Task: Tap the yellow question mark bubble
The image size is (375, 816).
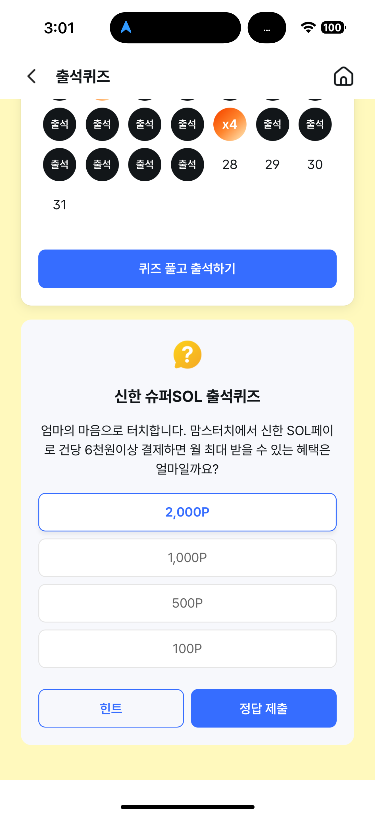Action: coord(188,355)
